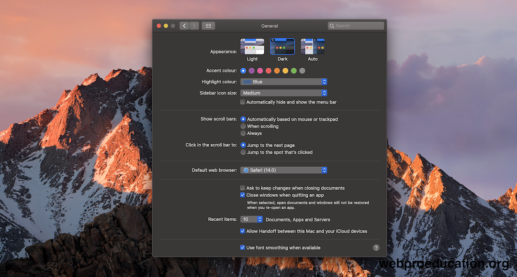This screenshot has width=517, height=277.
Task: Select the graphite accent colour
Action: (x=302, y=71)
